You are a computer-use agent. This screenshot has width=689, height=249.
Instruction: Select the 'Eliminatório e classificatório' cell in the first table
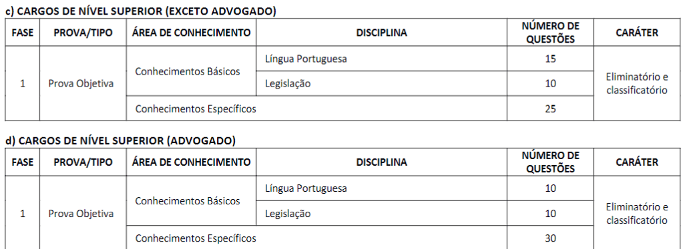637,84
